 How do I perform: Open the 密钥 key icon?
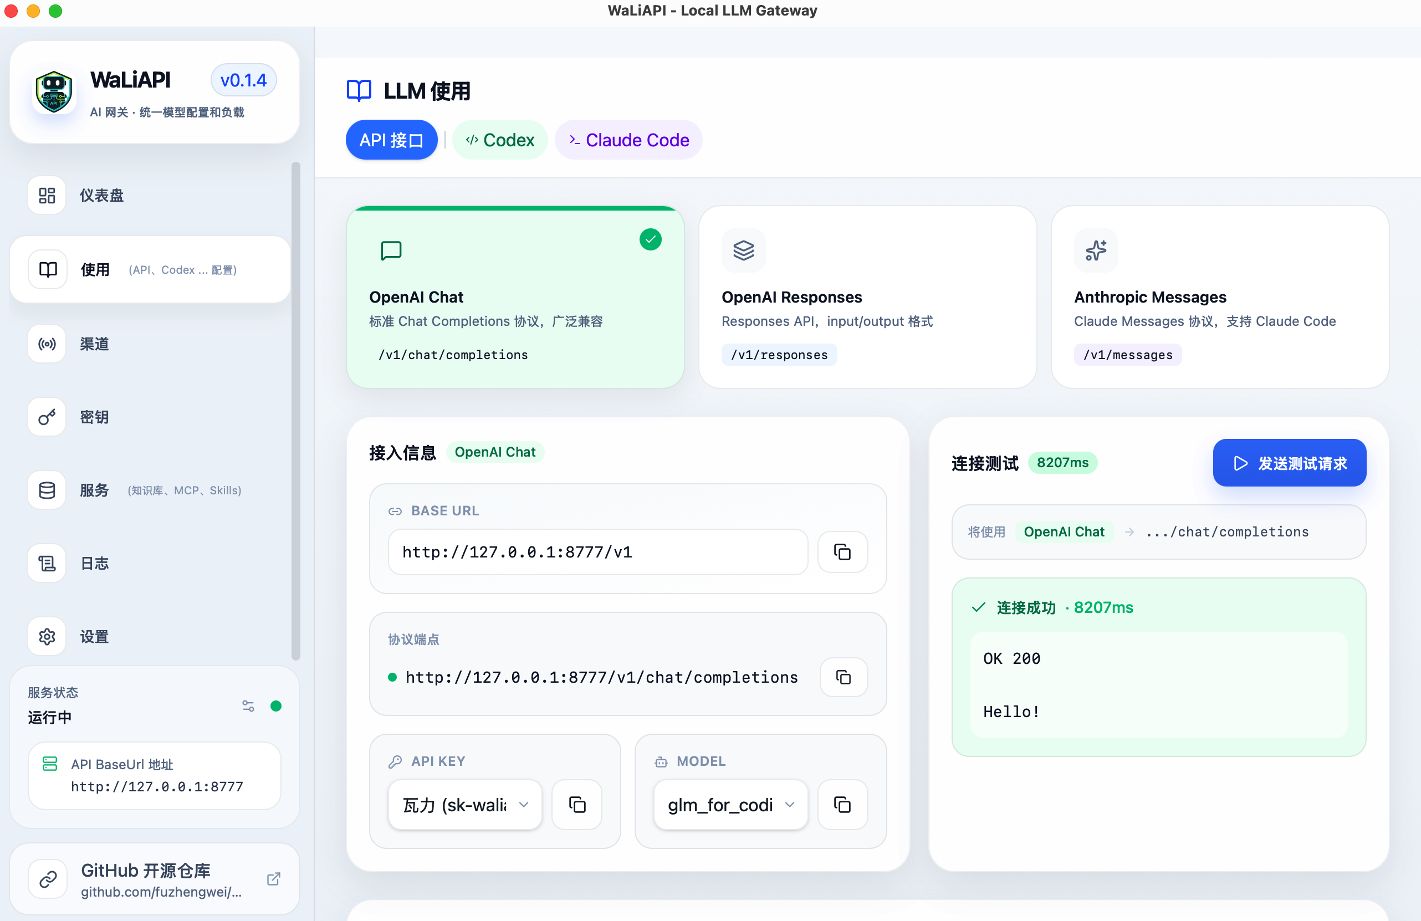click(x=47, y=417)
